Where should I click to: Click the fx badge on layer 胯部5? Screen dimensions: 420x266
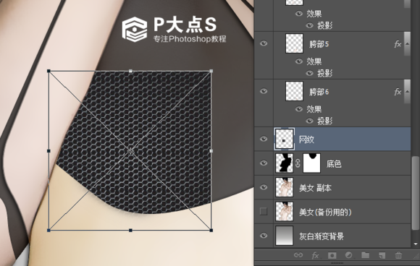(398, 44)
